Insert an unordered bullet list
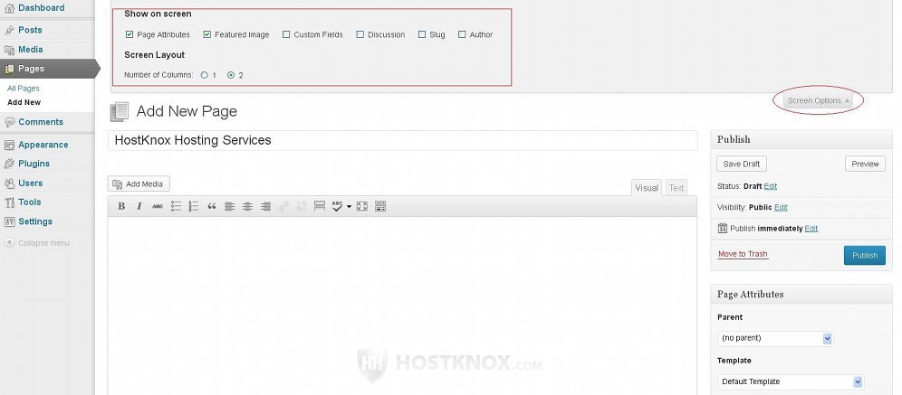Image resolution: width=902 pixels, height=395 pixels. click(176, 206)
